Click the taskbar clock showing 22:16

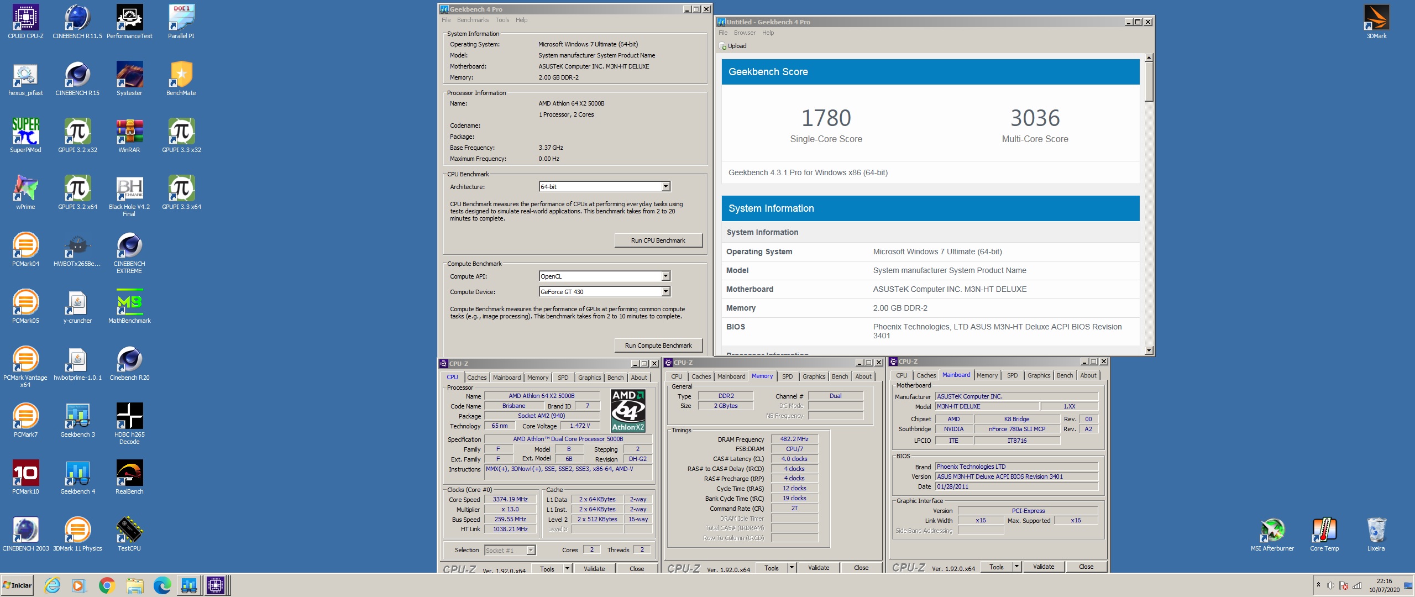[x=1384, y=585]
